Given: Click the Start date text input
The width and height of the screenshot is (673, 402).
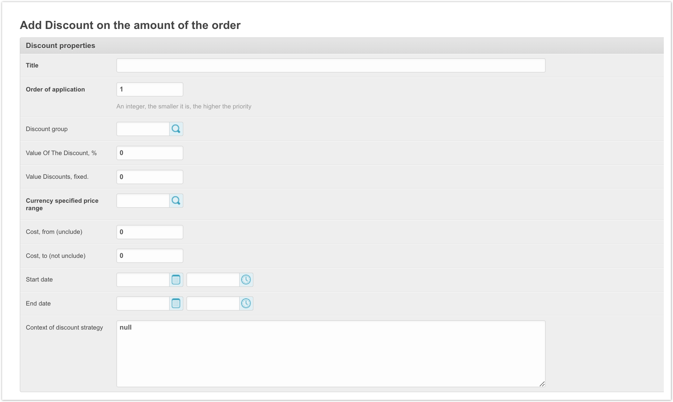Looking at the screenshot, I should pyautogui.click(x=143, y=280).
